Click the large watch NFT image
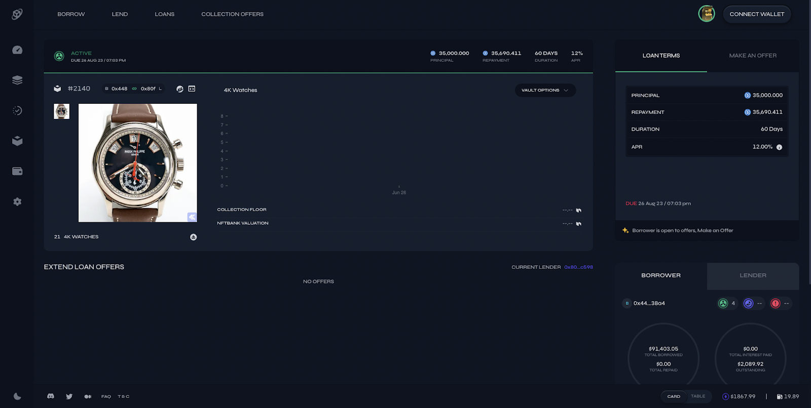The width and height of the screenshot is (811, 408). [x=138, y=163]
